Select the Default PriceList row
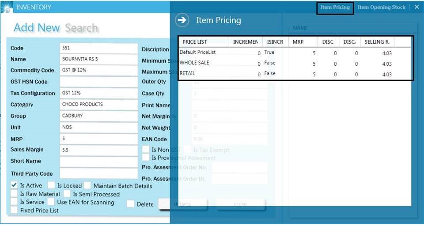Image resolution: width=424 pixels, height=234 pixels. pos(295,53)
